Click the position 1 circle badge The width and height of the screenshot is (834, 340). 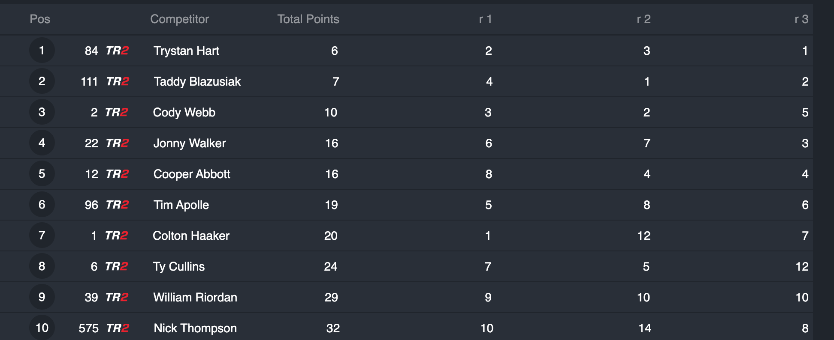[x=42, y=51]
